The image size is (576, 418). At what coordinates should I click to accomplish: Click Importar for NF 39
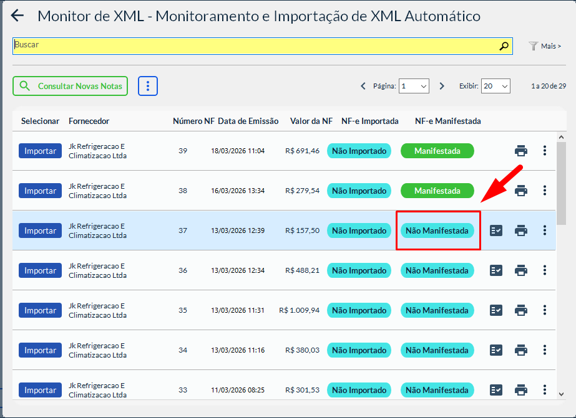coord(40,151)
